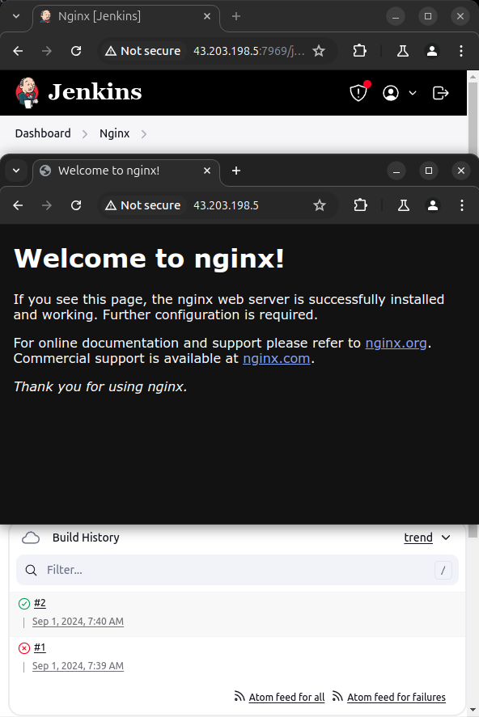Open Chrome Labs flask icon in nginx window
This screenshot has width=479, height=717.
pos(404,205)
